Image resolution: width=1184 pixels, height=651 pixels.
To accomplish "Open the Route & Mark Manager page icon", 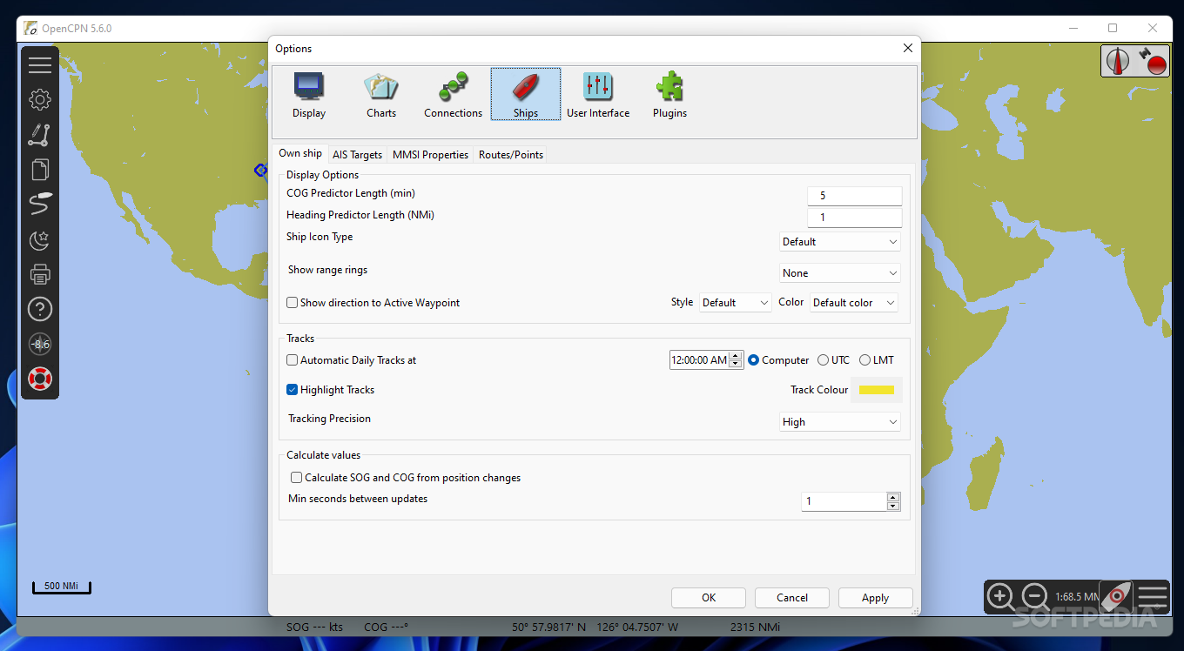I will [40, 170].
